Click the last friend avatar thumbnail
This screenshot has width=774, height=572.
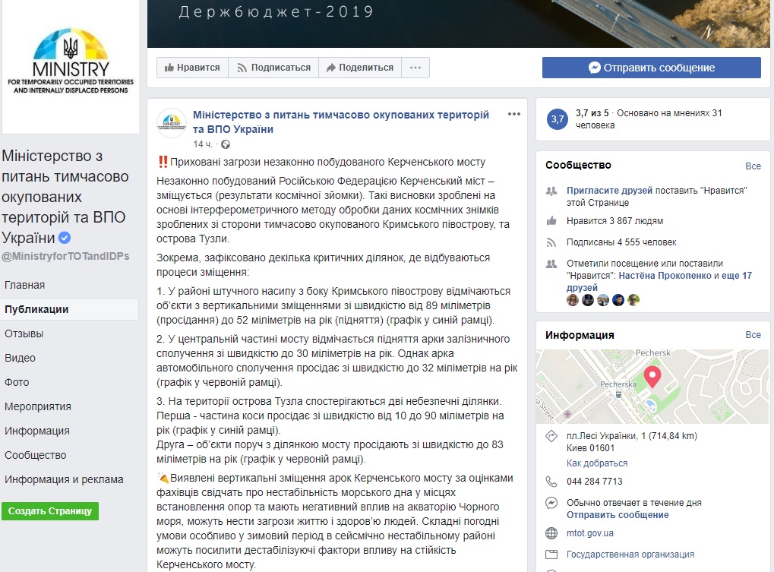tap(633, 299)
